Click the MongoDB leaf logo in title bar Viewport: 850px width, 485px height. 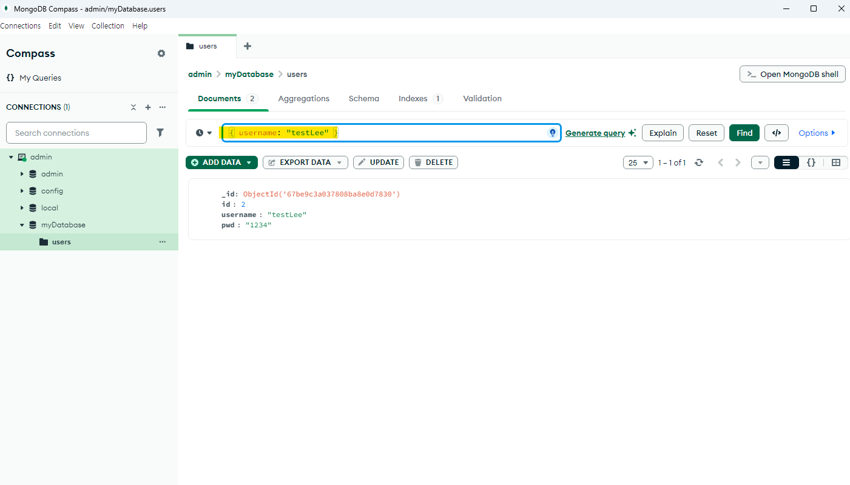(6, 8)
